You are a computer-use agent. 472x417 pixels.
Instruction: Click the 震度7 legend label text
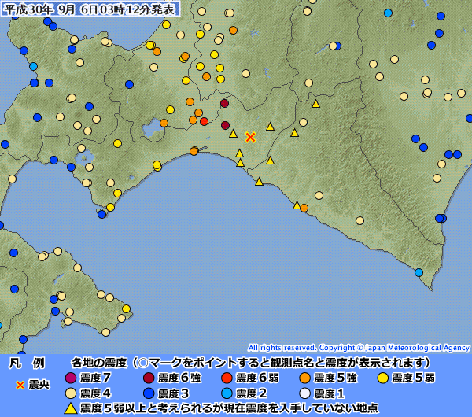[x=95, y=378]
